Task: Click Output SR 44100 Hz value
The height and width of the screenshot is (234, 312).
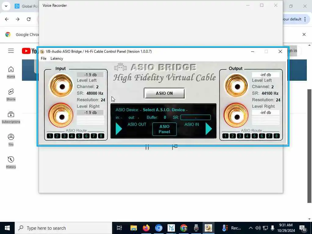Action: (270, 93)
